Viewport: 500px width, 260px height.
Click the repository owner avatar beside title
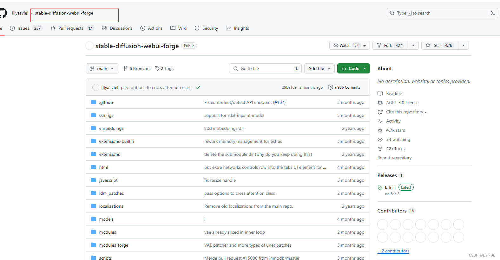pos(89,46)
